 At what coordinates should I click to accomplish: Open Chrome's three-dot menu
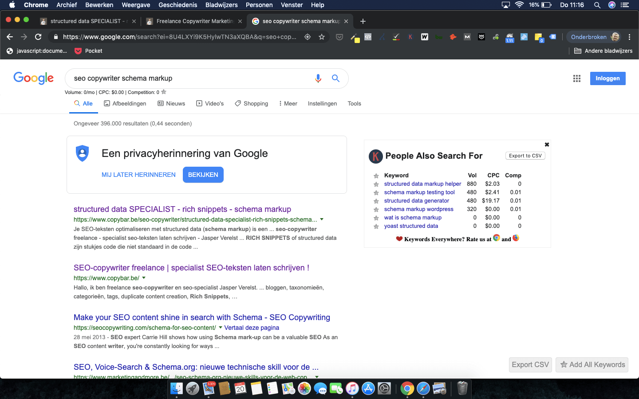click(629, 37)
